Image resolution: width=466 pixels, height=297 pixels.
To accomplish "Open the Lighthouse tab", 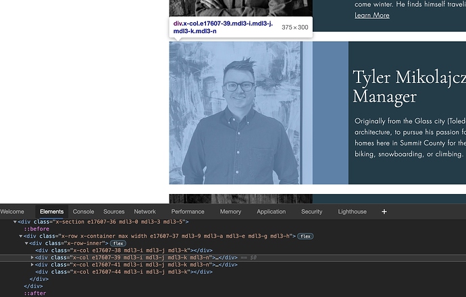I will (x=352, y=211).
